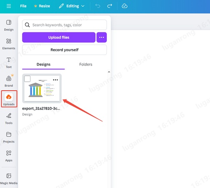
Task: Open the Text sidebar panel
Action: coord(9,63)
